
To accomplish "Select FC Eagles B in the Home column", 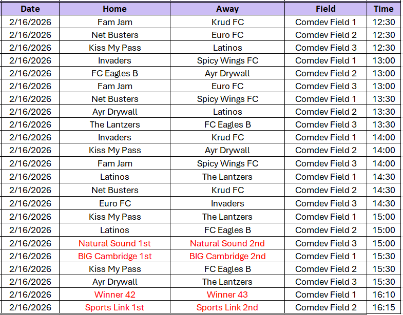I will 114,73.
